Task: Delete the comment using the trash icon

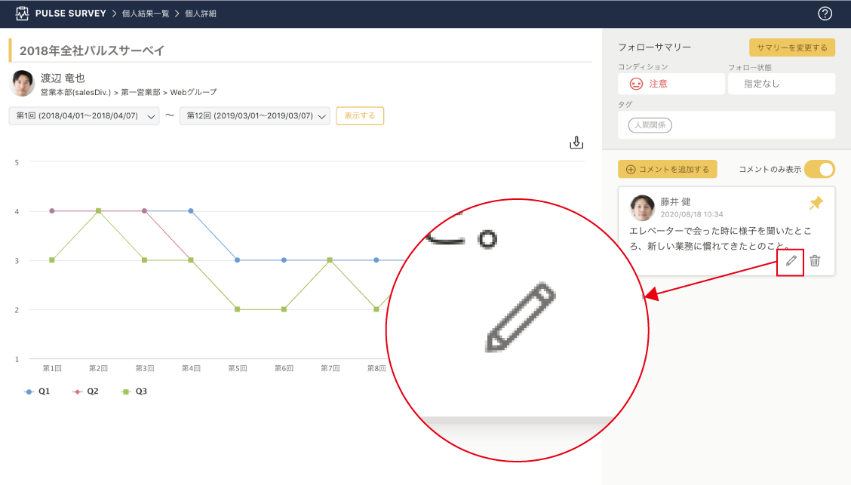Action: coord(815,261)
